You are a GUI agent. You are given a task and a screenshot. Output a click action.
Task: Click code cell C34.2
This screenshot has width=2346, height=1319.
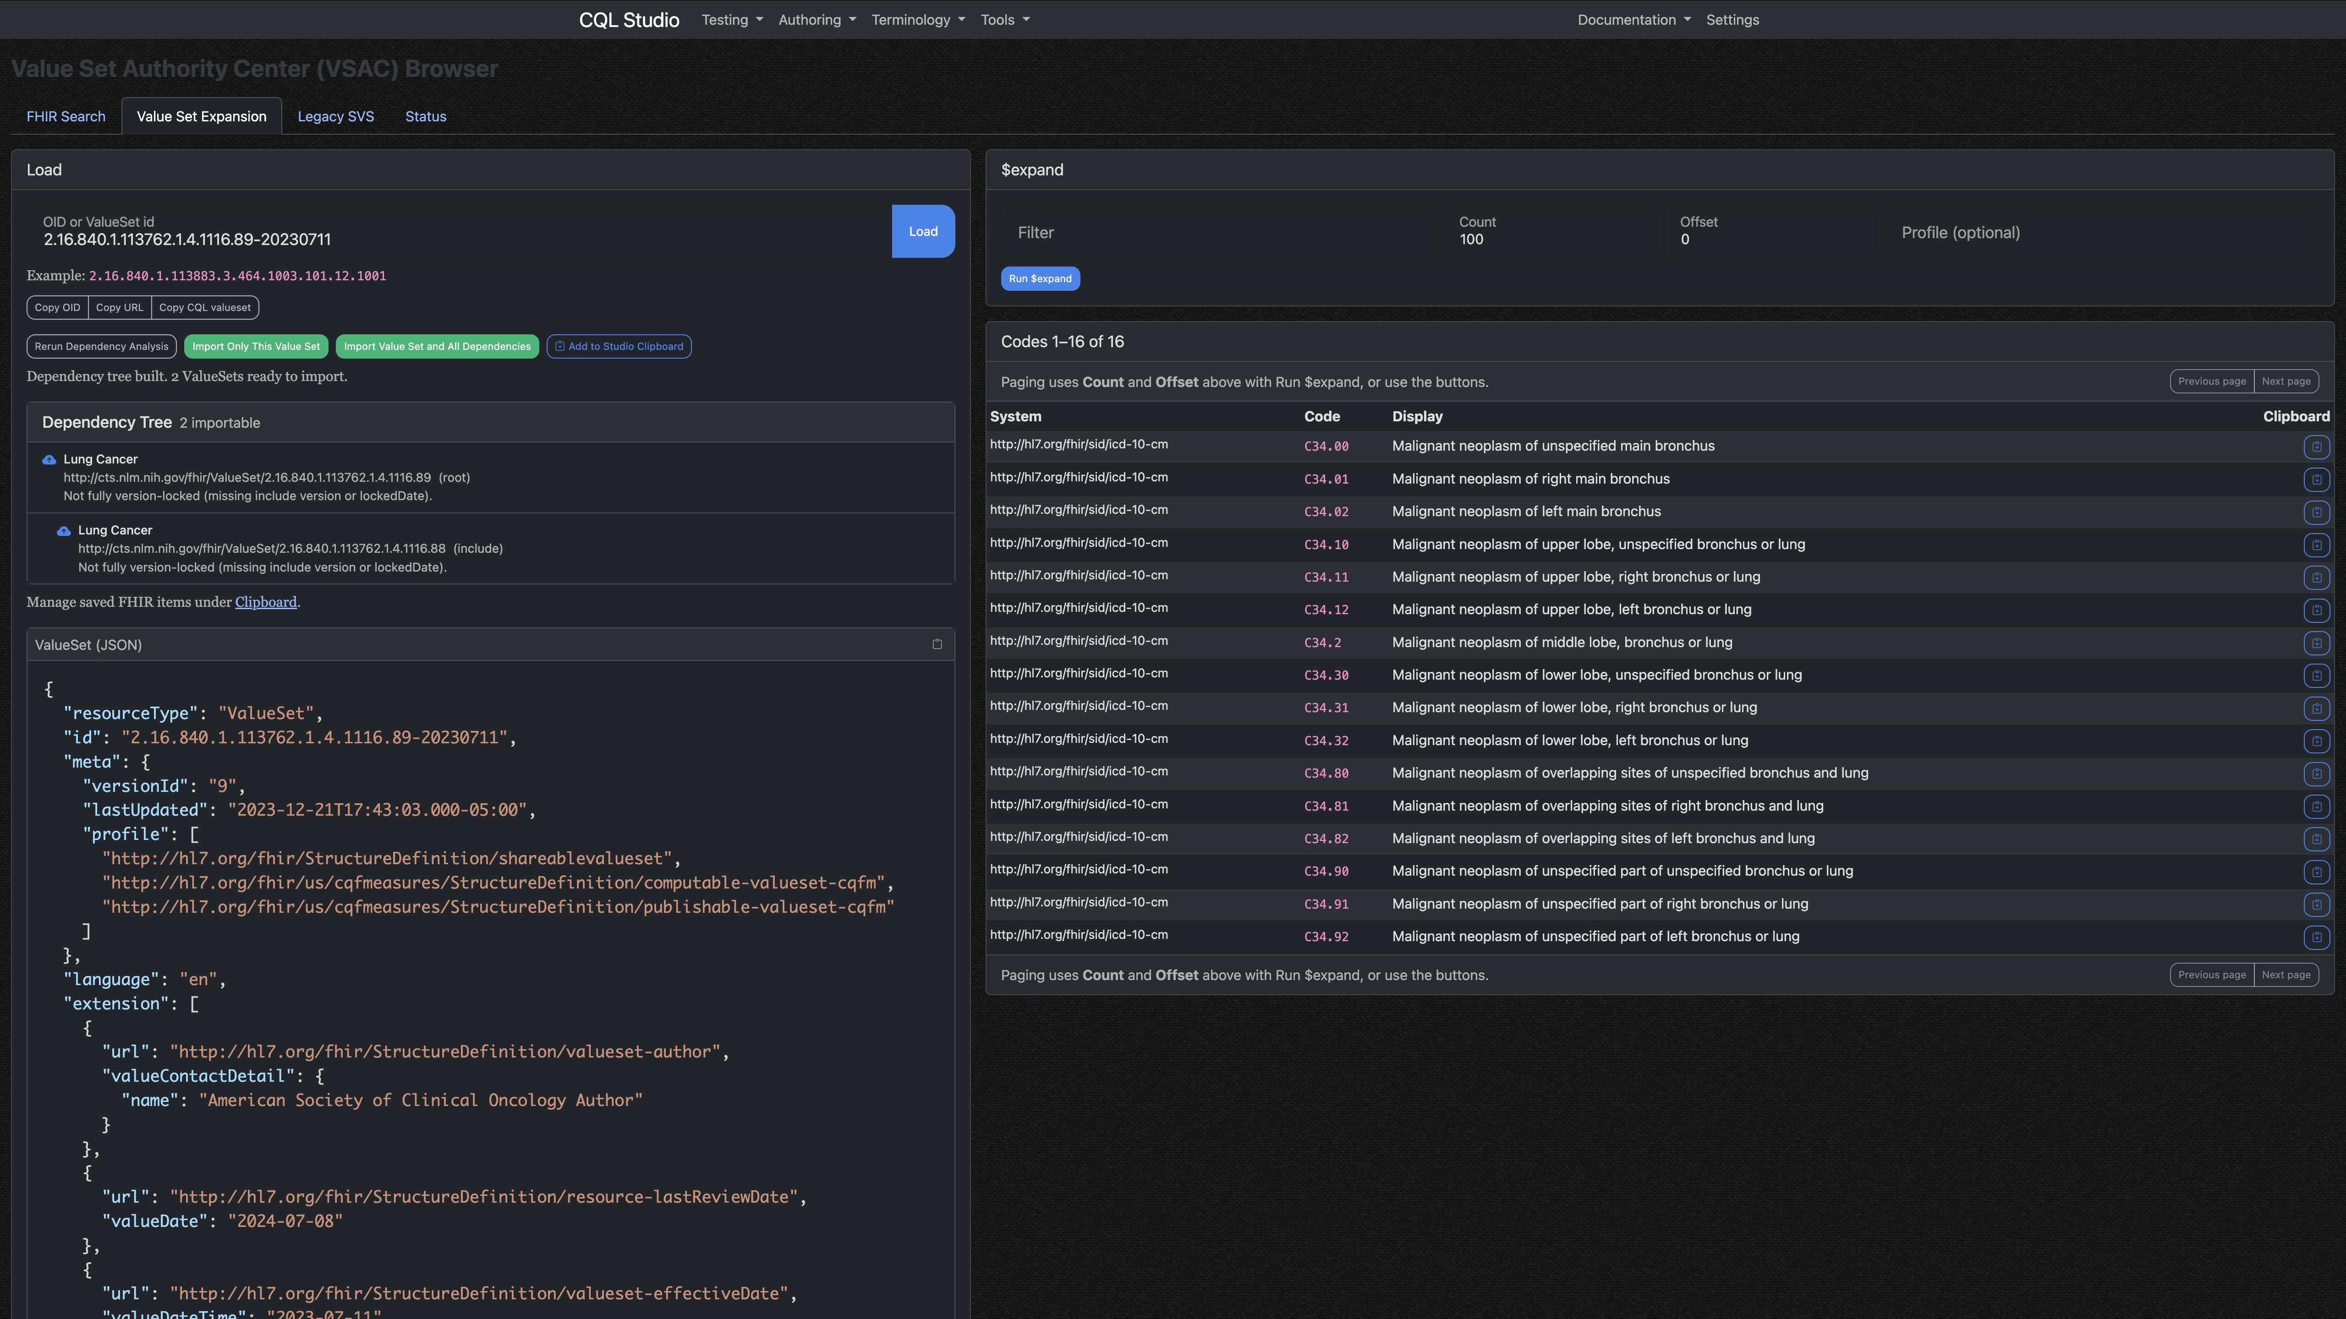1322,643
